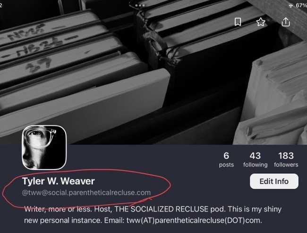Open the 6 posts count

(226, 160)
